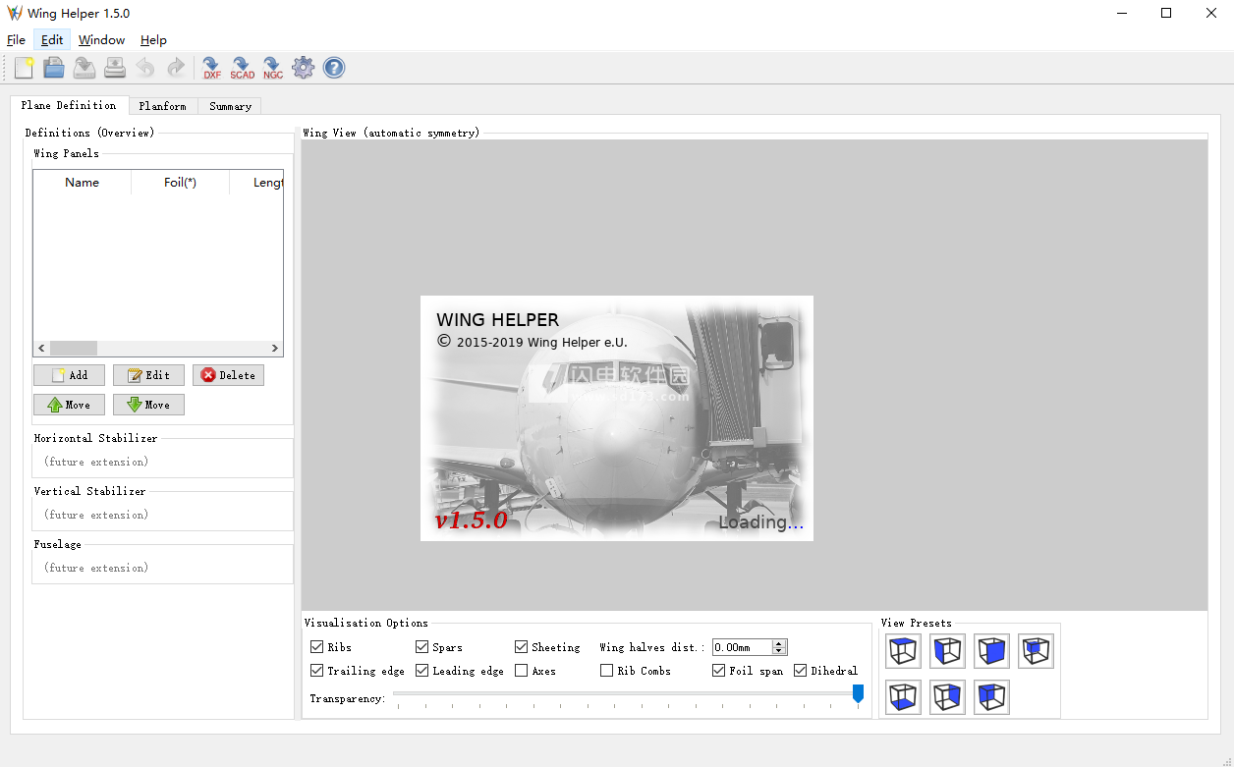Open settings with the gear icon
1234x767 pixels.
(304, 68)
